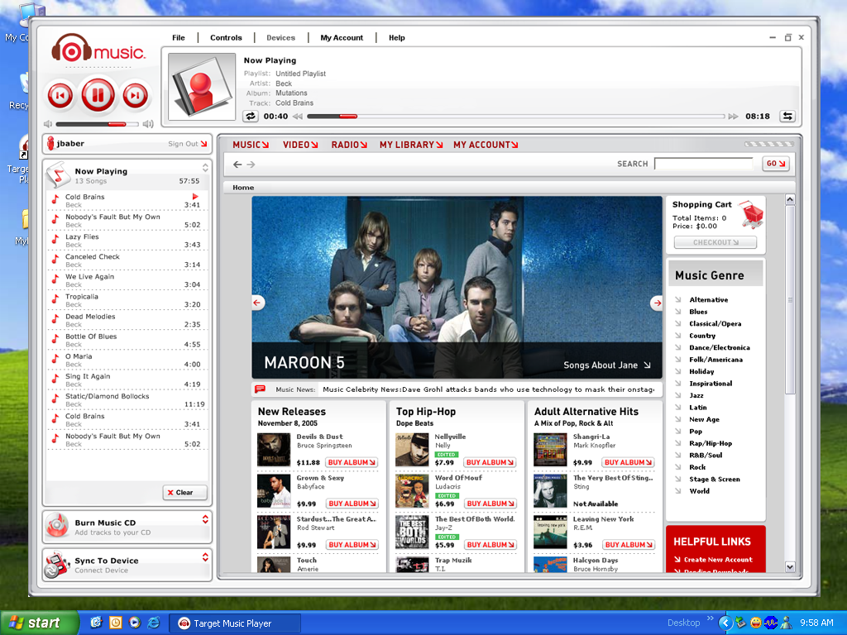
Task: Toggle repeat mode beside the 00:40 time
Action: [251, 116]
